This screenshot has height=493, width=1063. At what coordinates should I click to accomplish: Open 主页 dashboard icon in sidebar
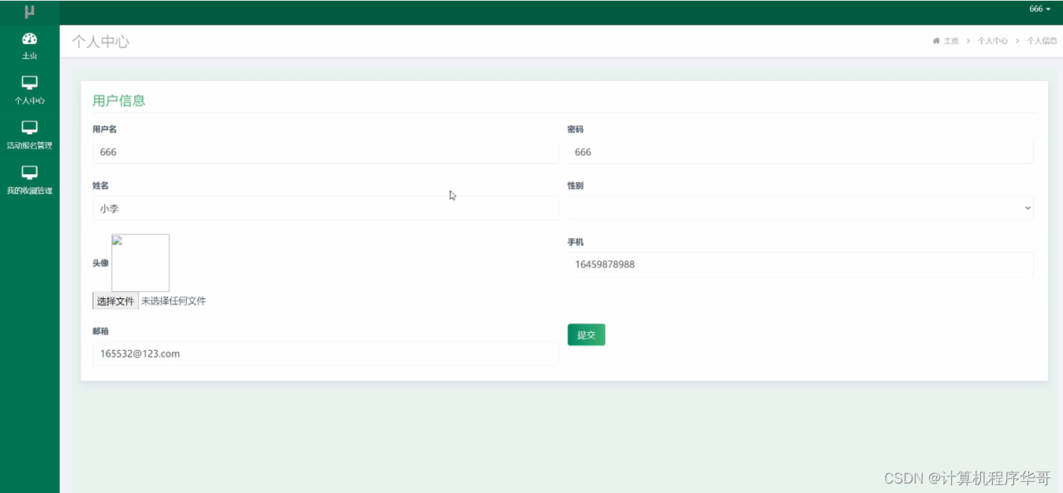[x=29, y=39]
